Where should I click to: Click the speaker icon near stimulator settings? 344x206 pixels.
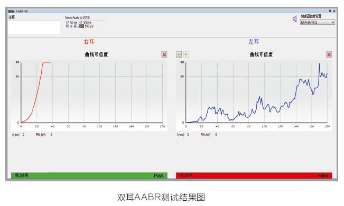pyautogui.click(x=295, y=19)
